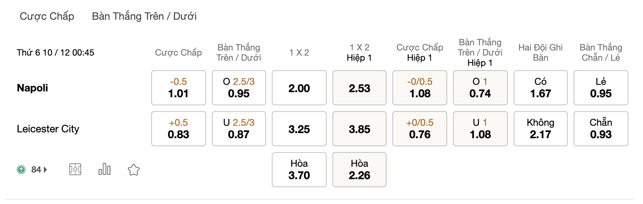Select Leicester first-half win at 3.85
Screen dimensions: 643x204
(x=359, y=129)
